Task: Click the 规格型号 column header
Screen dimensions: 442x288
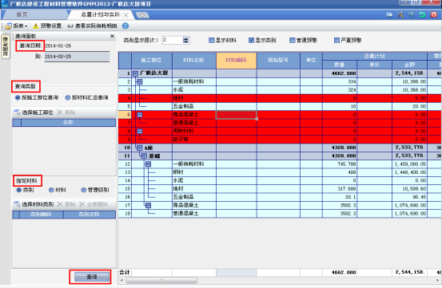Action: (x=278, y=60)
